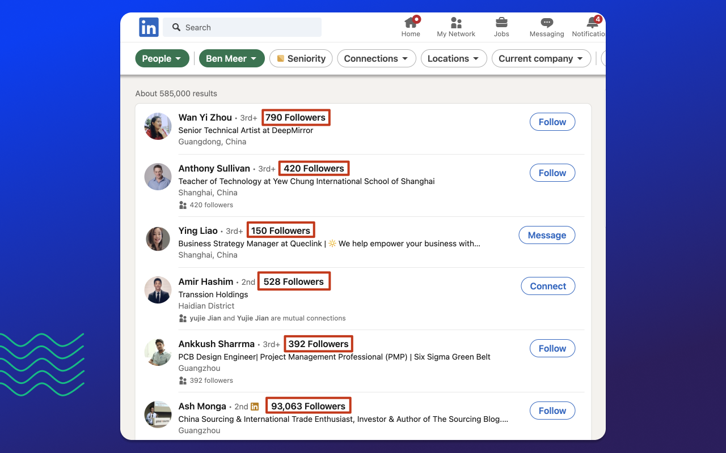Open Anthony Sullivan's profile name link

click(x=214, y=168)
